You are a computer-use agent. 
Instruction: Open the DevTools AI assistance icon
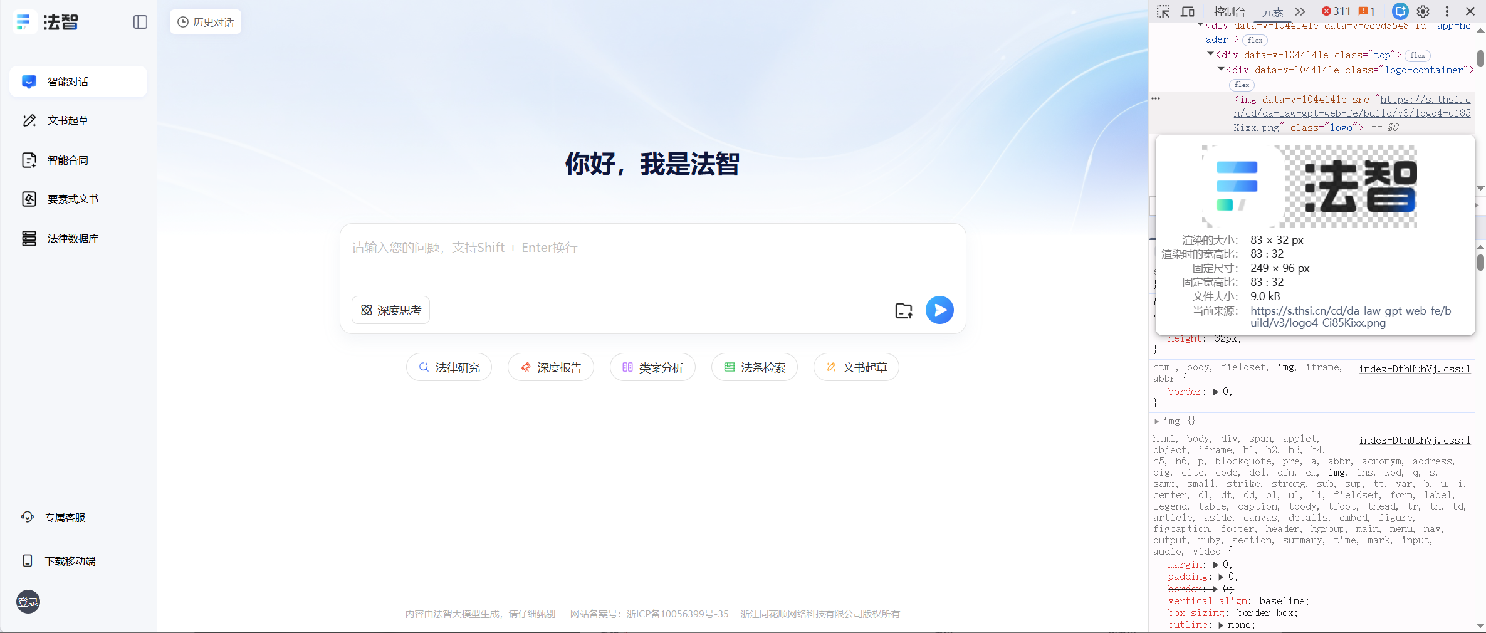point(1400,11)
